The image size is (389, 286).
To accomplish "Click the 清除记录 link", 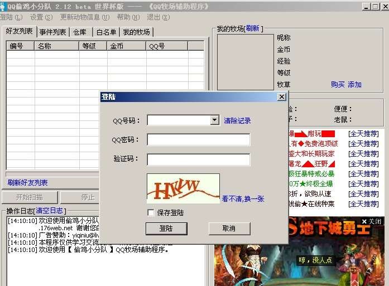I will [x=237, y=120].
